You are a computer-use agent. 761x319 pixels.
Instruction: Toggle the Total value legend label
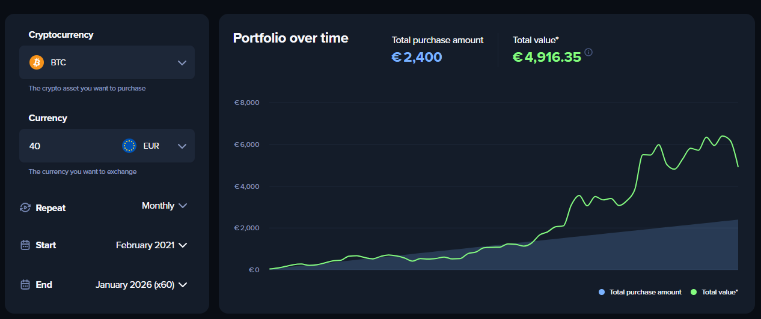pos(720,292)
